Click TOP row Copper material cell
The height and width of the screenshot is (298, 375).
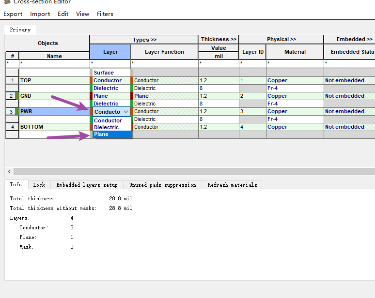[295, 80]
